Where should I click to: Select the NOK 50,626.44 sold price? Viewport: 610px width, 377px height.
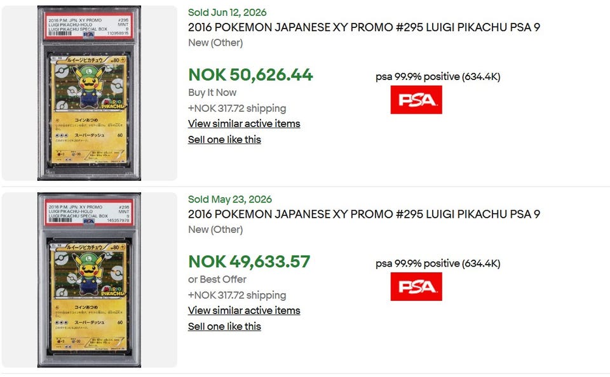(x=250, y=75)
